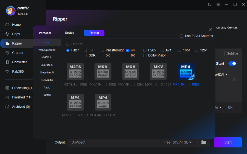This screenshot has width=247, height=154.
Task: Choose the MKV H.265 4K 12bit profile
Action: 131,72
